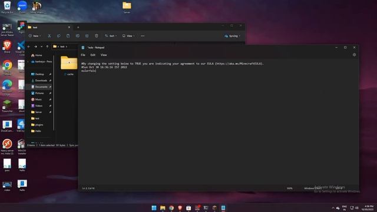Click the Paste clipboard icon in File Explorer
The width and height of the screenshot is (377, 212).
coord(68,36)
